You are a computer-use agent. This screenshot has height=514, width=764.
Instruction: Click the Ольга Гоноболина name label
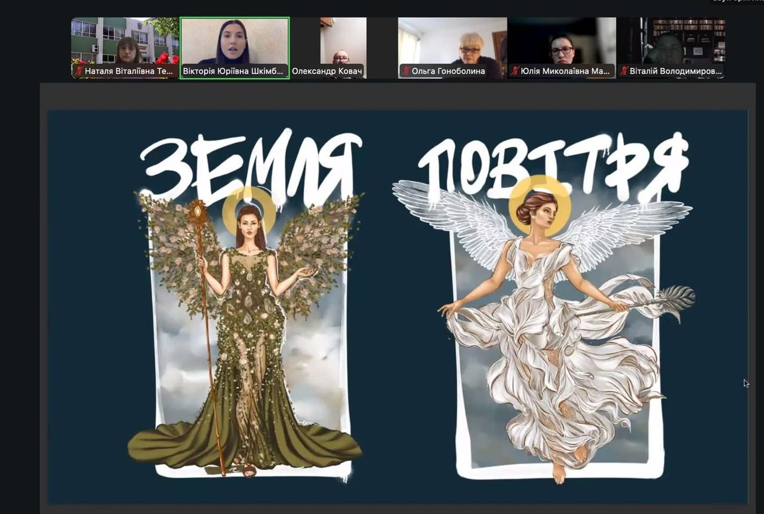[x=448, y=72]
